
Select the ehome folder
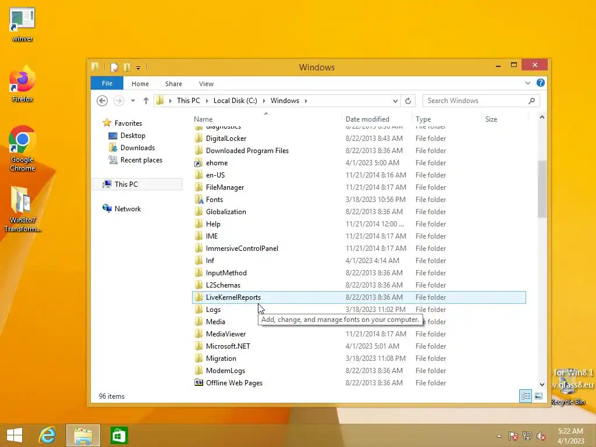click(x=359, y=163)
